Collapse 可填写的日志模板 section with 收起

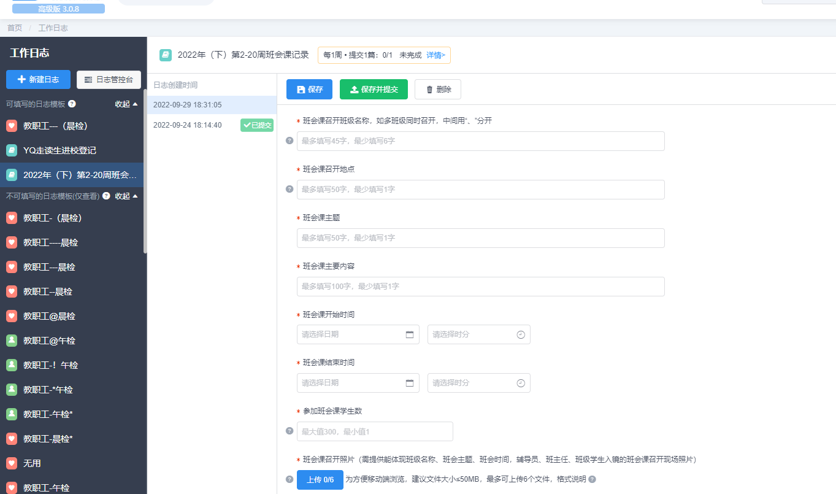click(126, 104)
